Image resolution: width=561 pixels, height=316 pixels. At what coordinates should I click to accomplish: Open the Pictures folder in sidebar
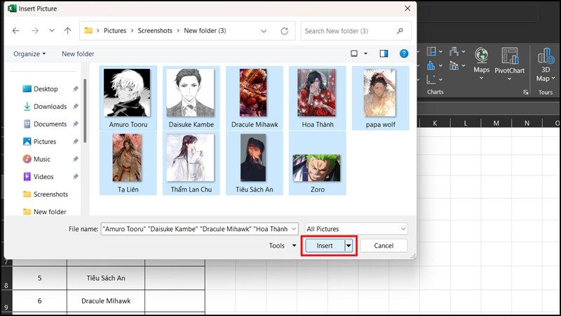tap(45, 142)
